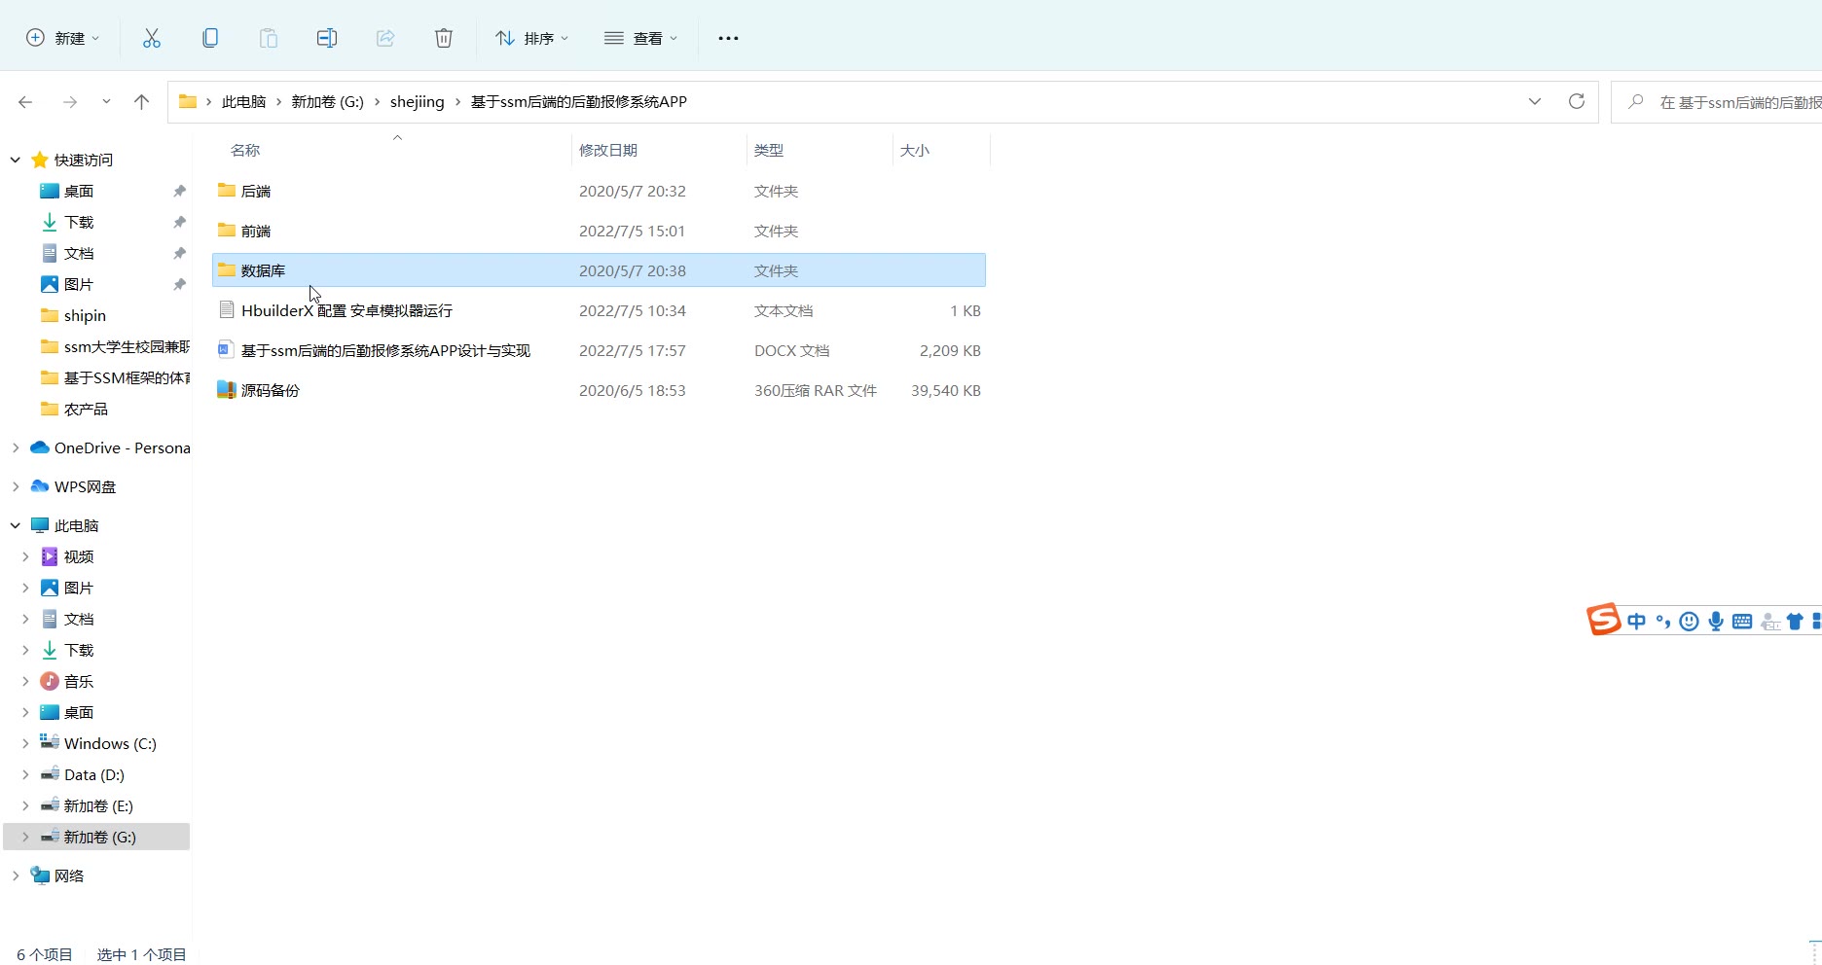The height and width of the screenshot is (965, 1822).
Task: Collapse the 快速访问 tree section
Action: [16, 160]
